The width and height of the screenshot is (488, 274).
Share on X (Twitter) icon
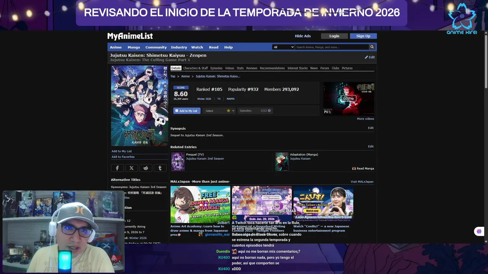pyautogui.click(x=132, y=168)
